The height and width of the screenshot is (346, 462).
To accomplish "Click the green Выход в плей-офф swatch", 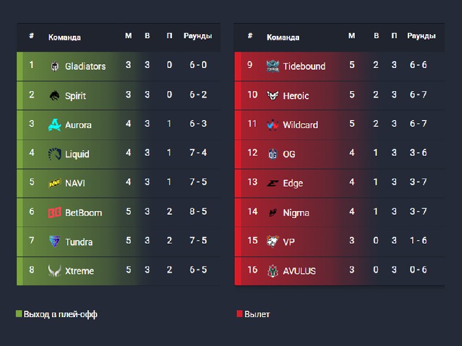I will point(19,314).
